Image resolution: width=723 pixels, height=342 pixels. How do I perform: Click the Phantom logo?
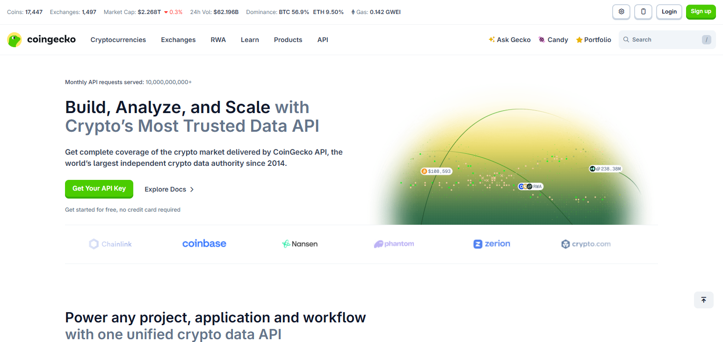coord(394,244)
